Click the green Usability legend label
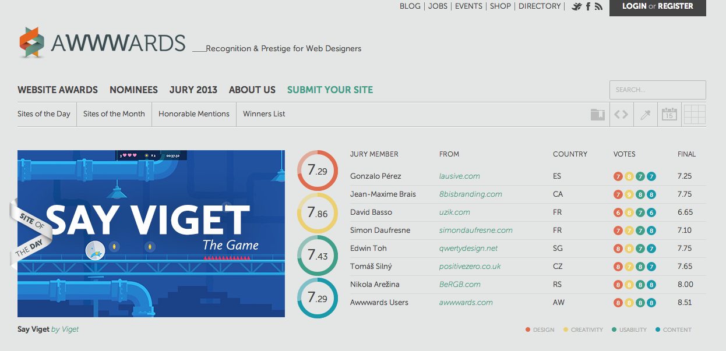 coord(629,329)
